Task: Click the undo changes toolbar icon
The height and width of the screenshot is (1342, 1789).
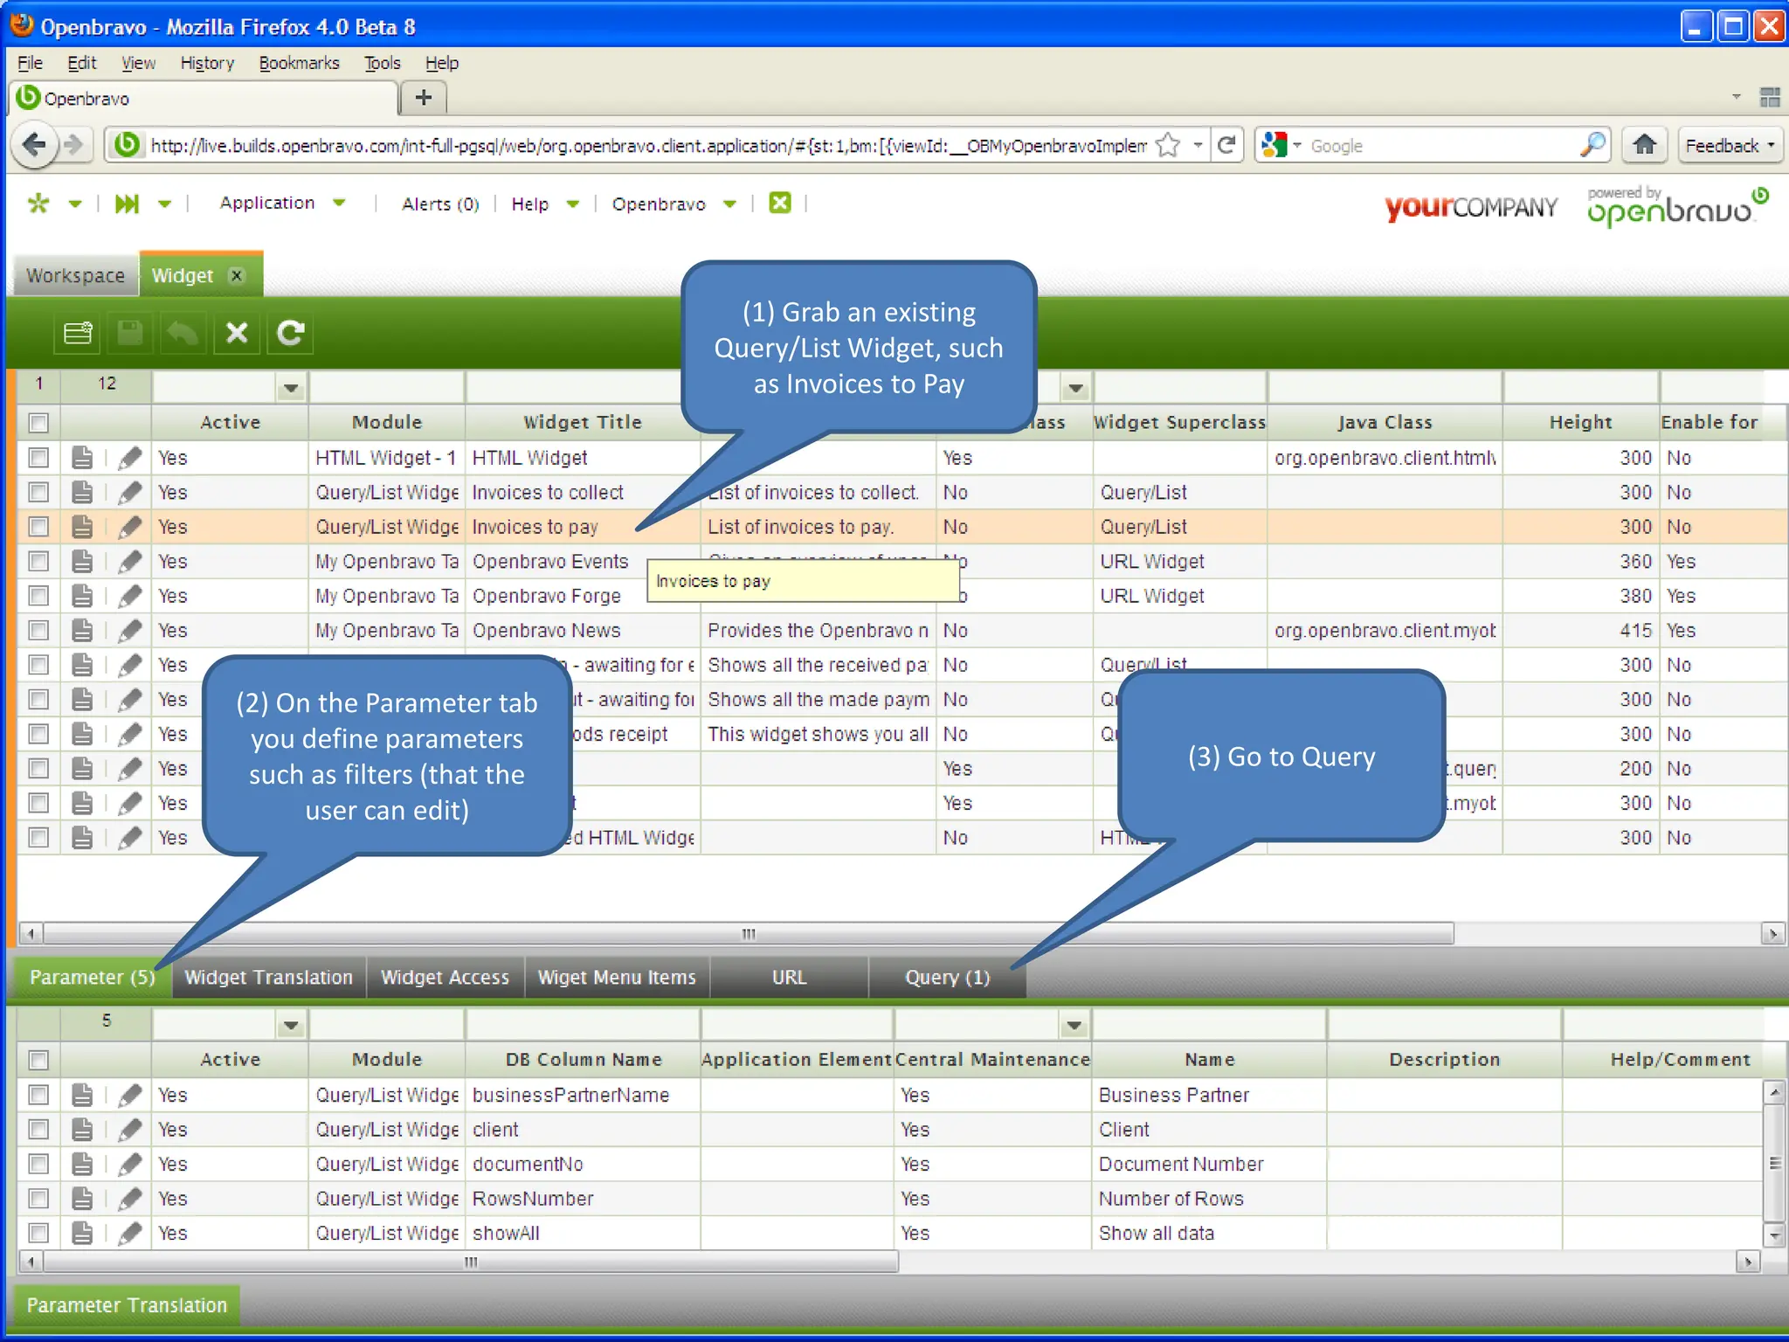Action: 183,333
